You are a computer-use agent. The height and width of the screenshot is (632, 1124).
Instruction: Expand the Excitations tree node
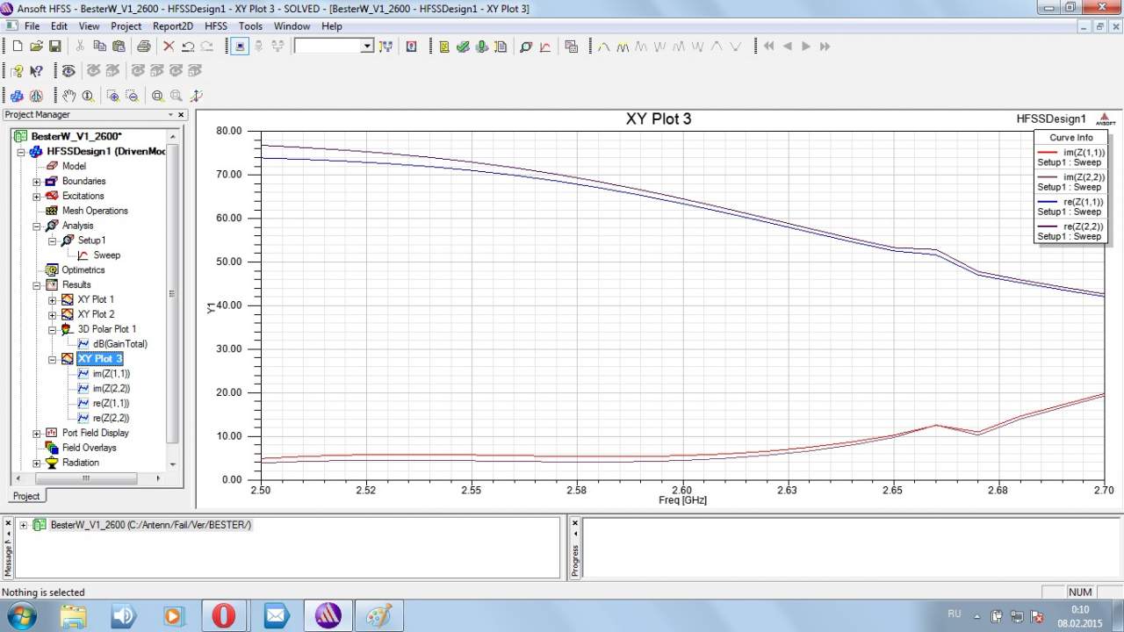37,197
